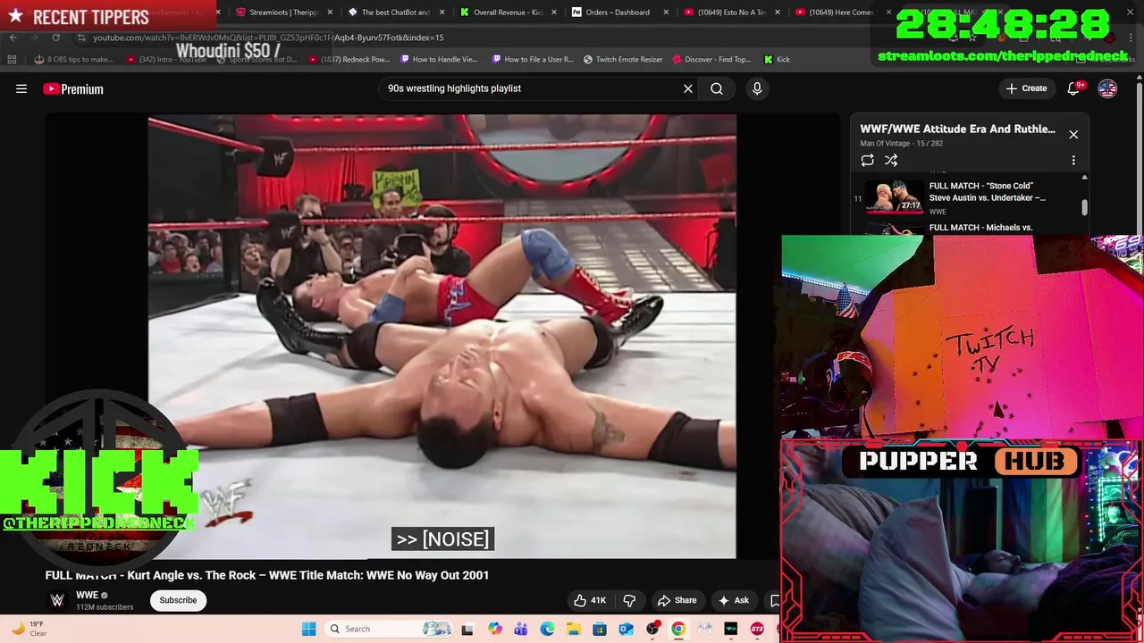Viewport: 1144px width, 643px height.
Task: Open Discover - Find Top... bookmark
Action: pyautogui.click(x=711, y=60)
